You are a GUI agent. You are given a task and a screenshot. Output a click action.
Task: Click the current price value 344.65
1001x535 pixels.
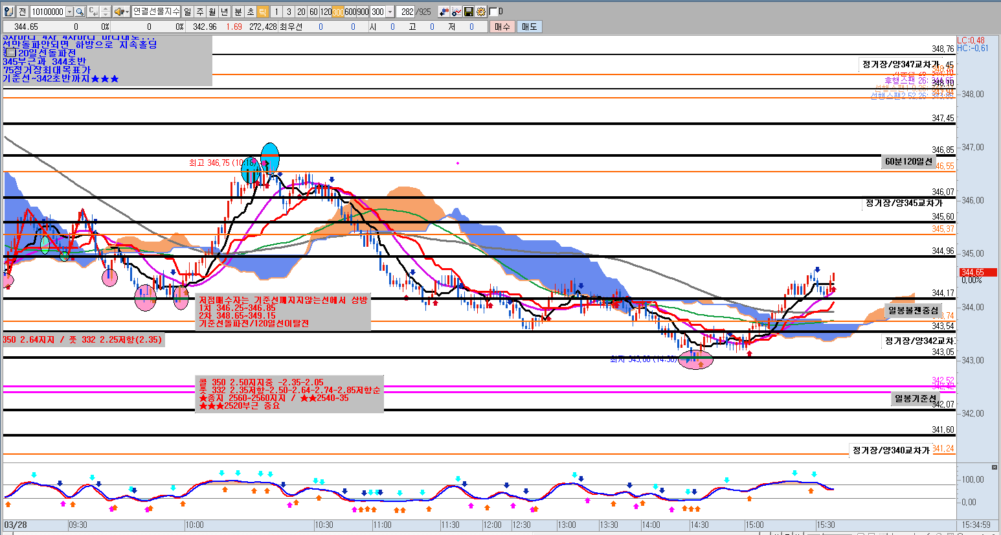[26, 27]
